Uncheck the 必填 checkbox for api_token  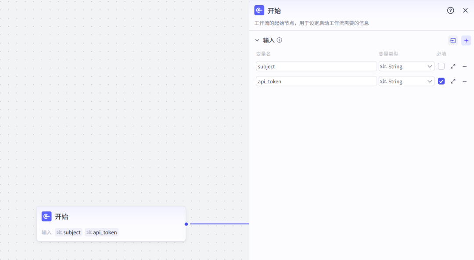point(441,81)
